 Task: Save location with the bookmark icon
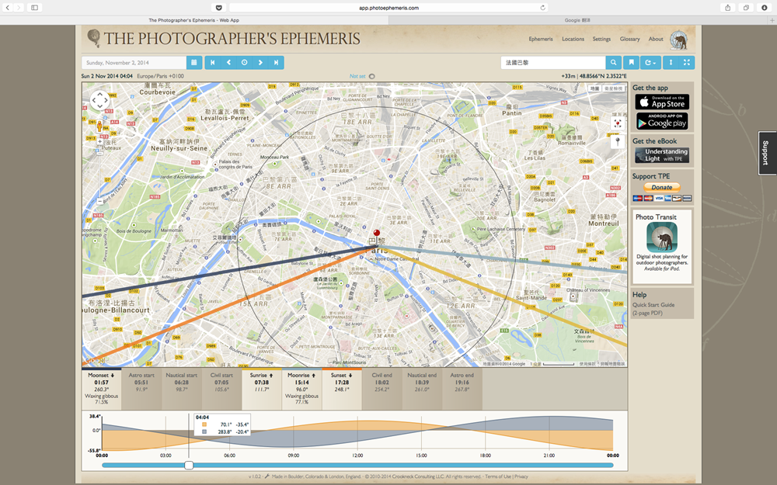pos(631,63)
